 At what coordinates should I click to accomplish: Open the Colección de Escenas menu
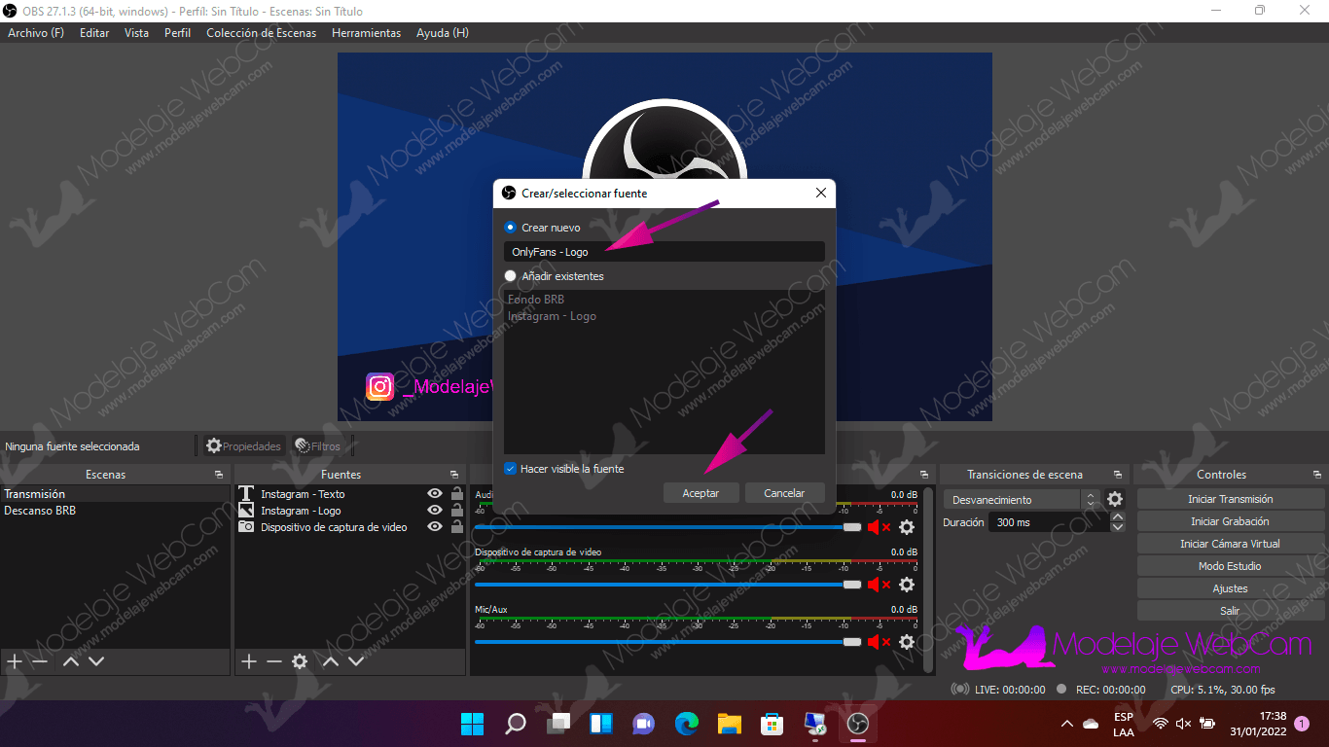[261, 33]
